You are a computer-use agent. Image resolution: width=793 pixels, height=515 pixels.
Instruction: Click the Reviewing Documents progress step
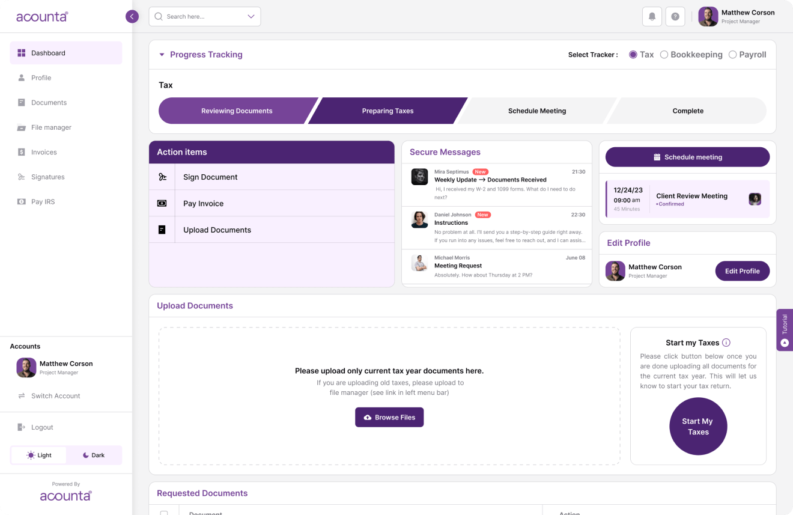[x=237, y=111]
